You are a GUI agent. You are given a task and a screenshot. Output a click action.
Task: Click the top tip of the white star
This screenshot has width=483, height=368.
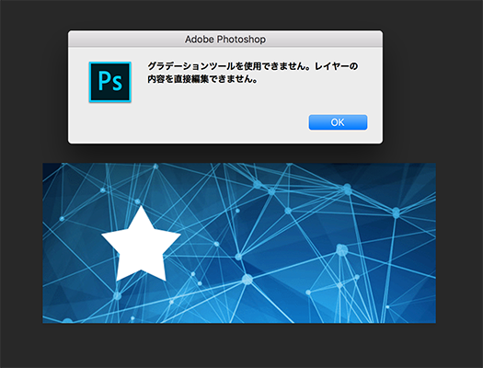(141, 209)
